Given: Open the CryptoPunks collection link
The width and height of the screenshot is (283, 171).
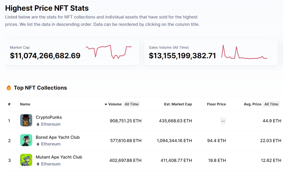Looking at the screenshot, I should pyautogui.click(x=49, y=117).
